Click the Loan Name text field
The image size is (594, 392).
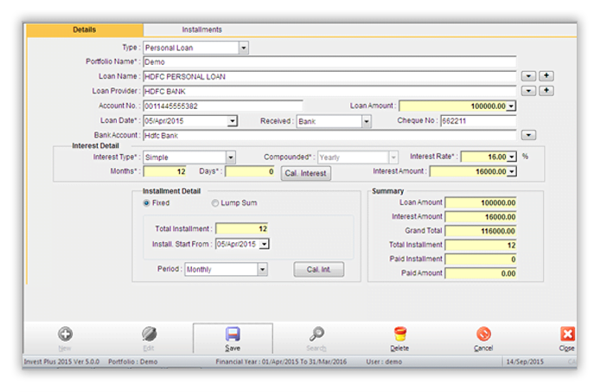[329, 76]
